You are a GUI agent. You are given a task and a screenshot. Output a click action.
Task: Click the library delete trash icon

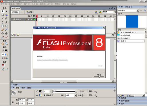coord(127,95)
